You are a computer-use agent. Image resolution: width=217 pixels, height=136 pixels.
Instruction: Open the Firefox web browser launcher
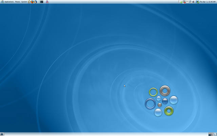click(x=32, y=2)
